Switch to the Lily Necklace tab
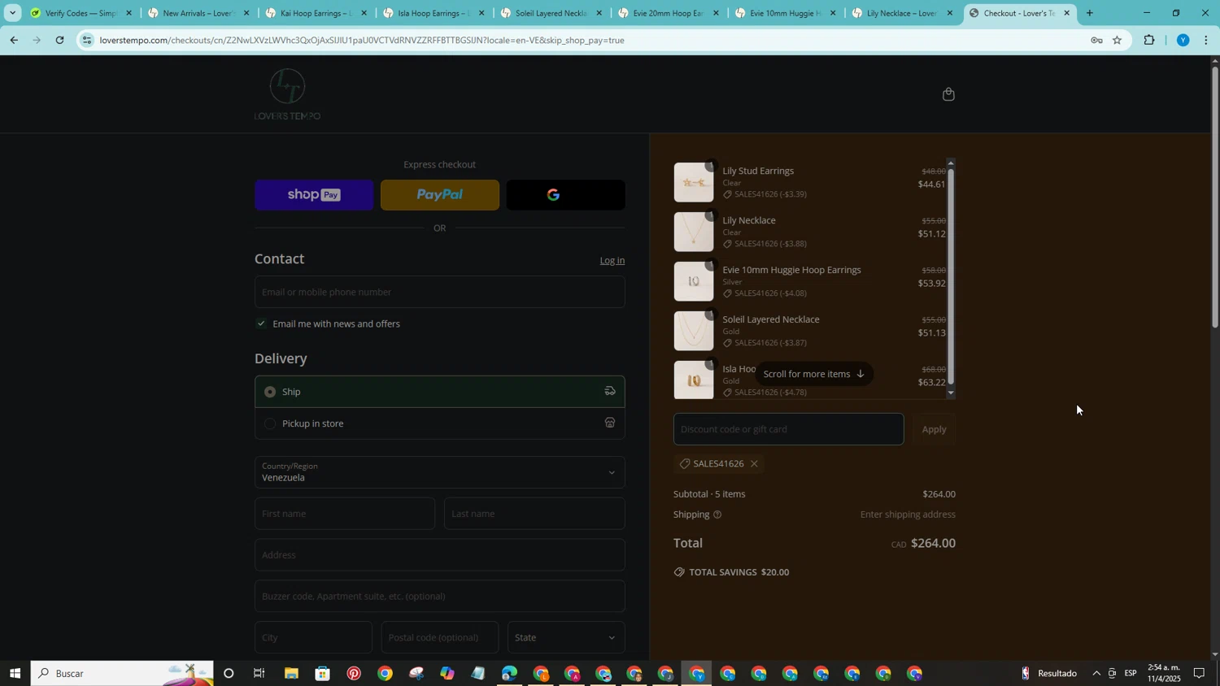The height and width of the screenshot is (686, 1220). pyautogui.click(x=901, y=13)
